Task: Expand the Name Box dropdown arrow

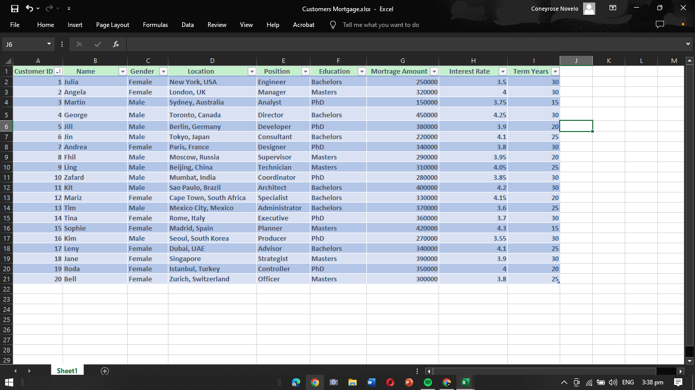Action: click(49, 44)
